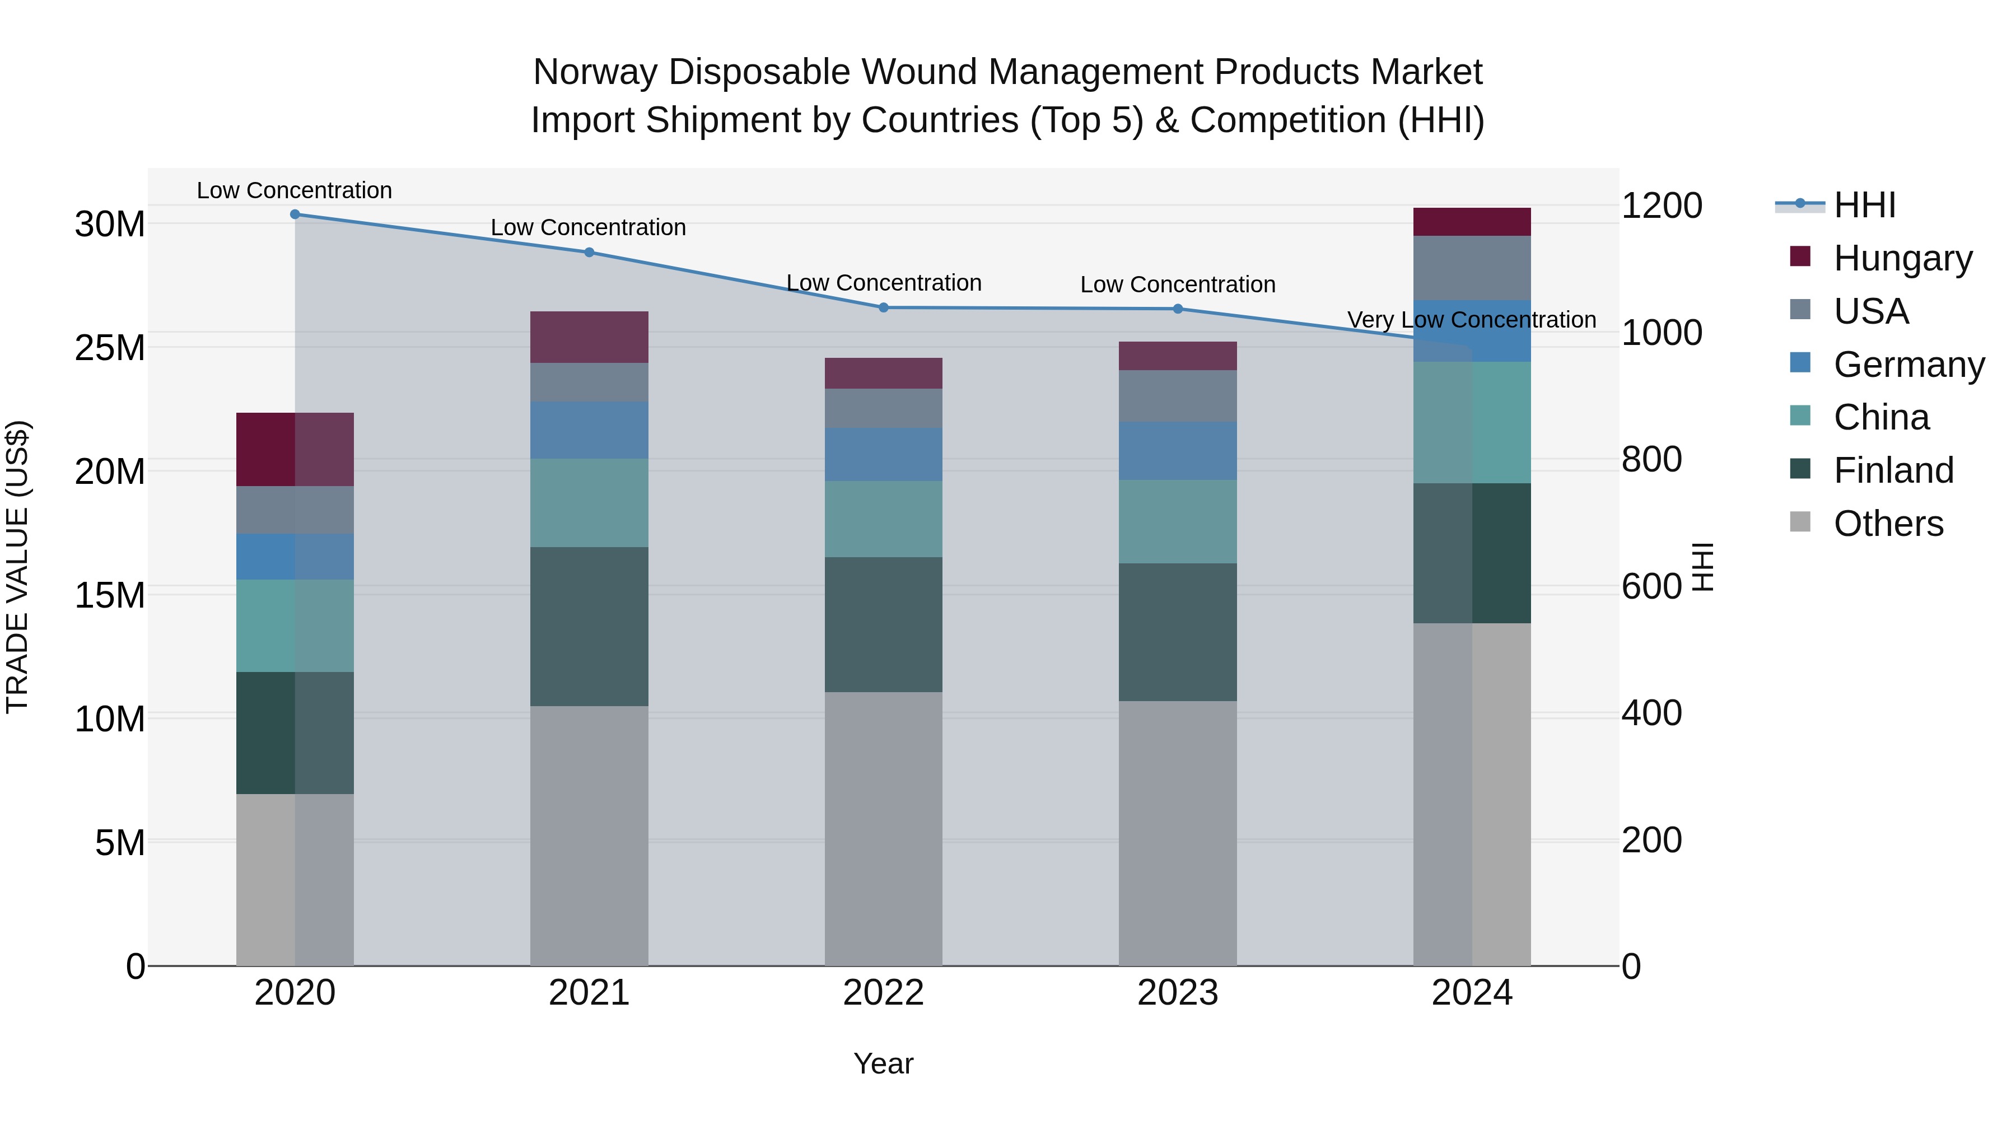Click the 2020 HHI data point
The width and height of the screenshot is (2016, 1134).
coord(295,214)
